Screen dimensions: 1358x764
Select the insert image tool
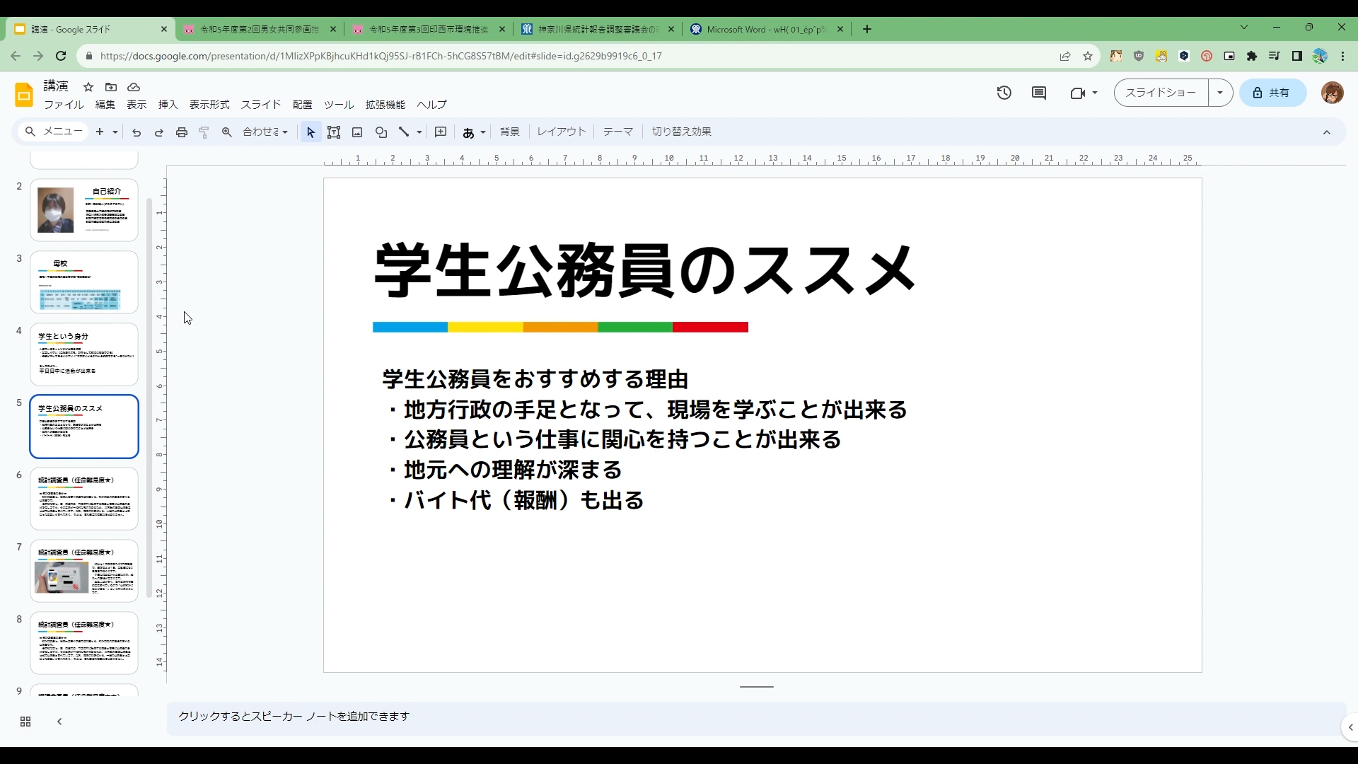(x=357, y=132)
